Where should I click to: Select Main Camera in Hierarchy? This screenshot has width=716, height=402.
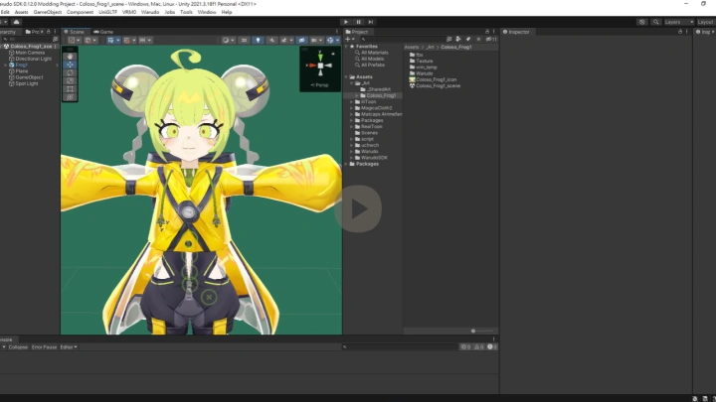tap(30, 53)
